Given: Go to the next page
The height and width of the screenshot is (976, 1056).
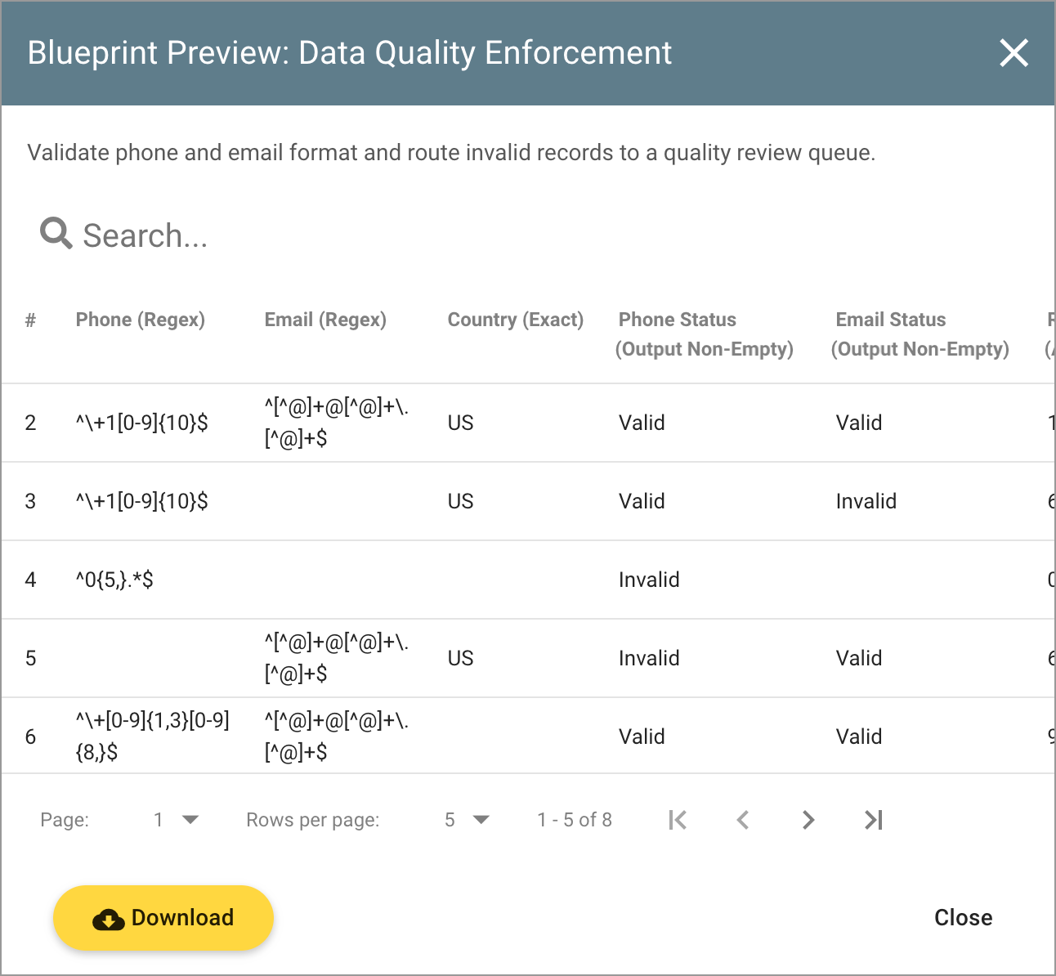Looking at the screenshot, I should point(808,820).
